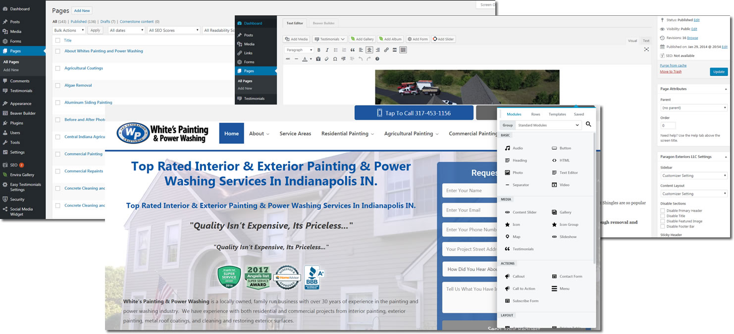Open Bulk Actions dropdown in Pages list
The width and height of the screenshot is (734, 334).
(x=69, y=30)
